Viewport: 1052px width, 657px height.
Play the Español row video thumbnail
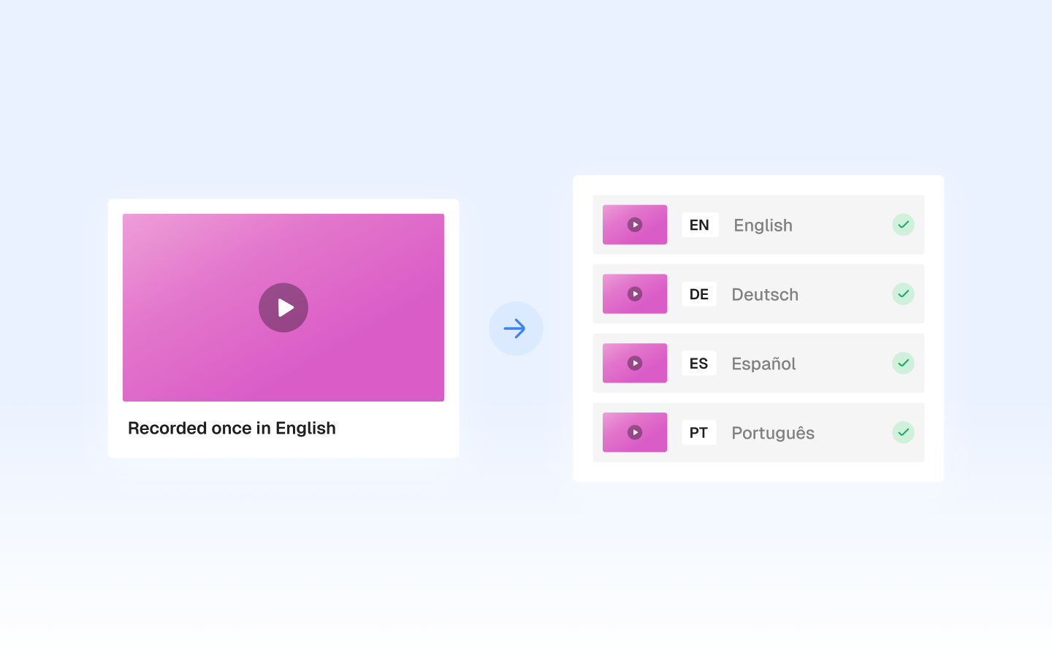(635, 363)
